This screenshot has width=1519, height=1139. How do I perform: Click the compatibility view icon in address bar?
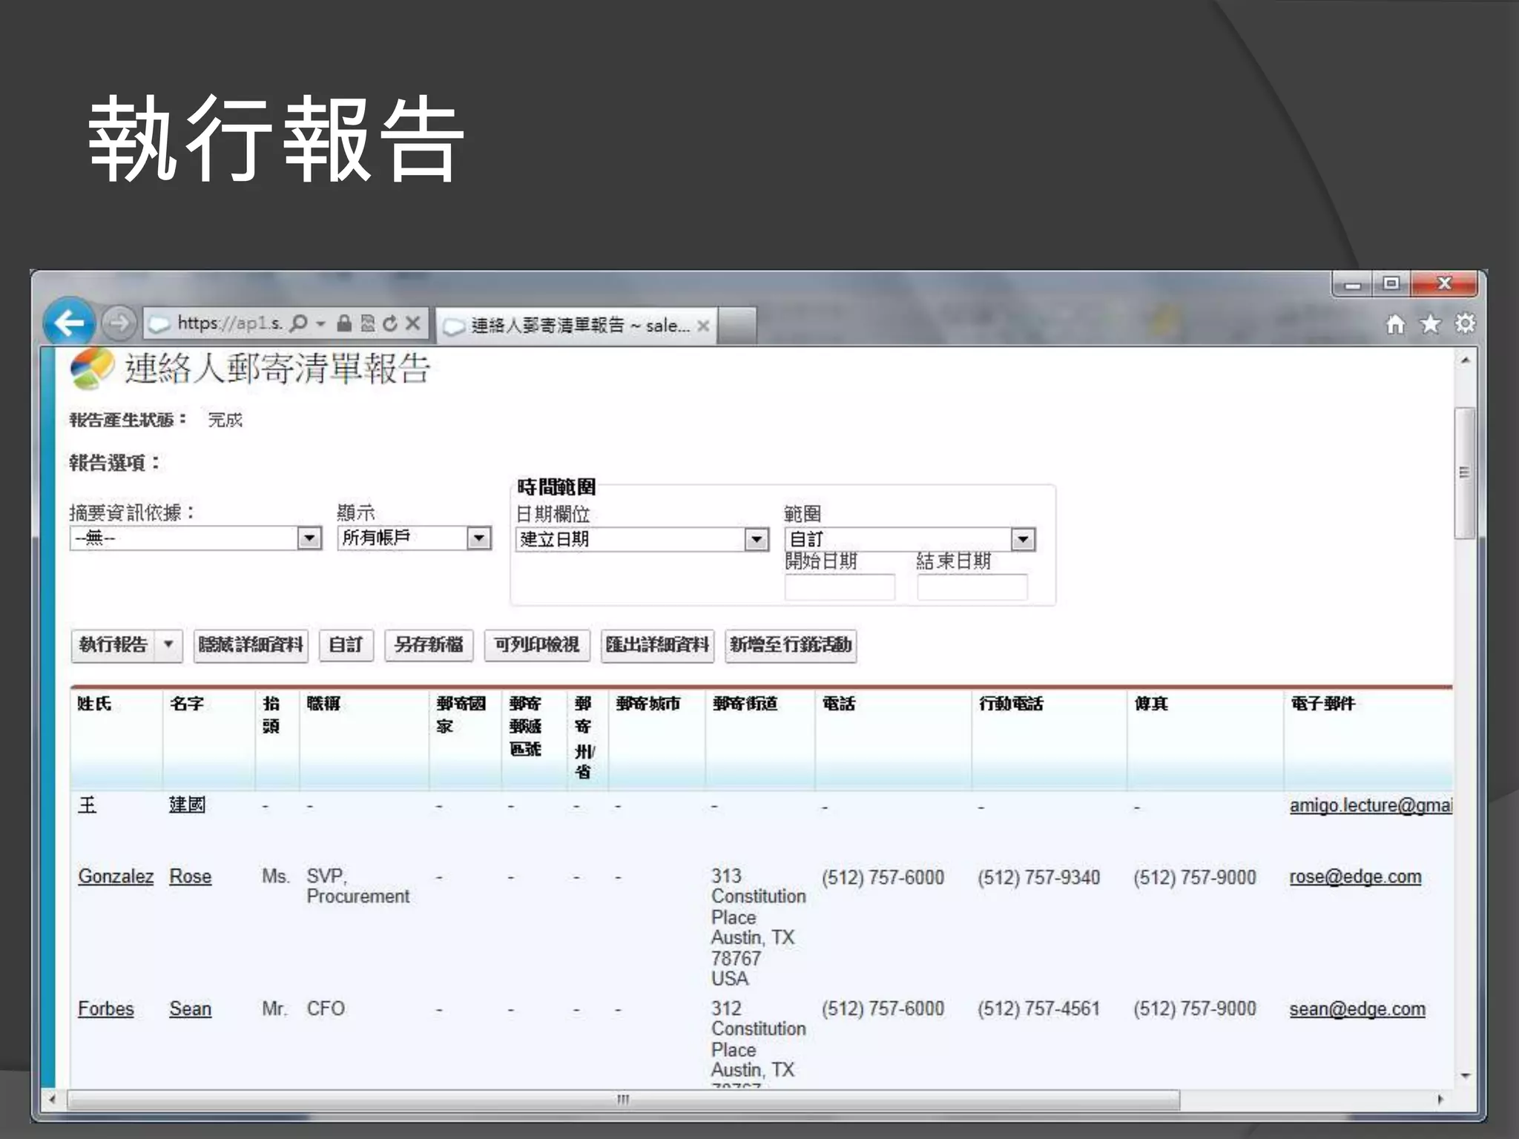367,323
